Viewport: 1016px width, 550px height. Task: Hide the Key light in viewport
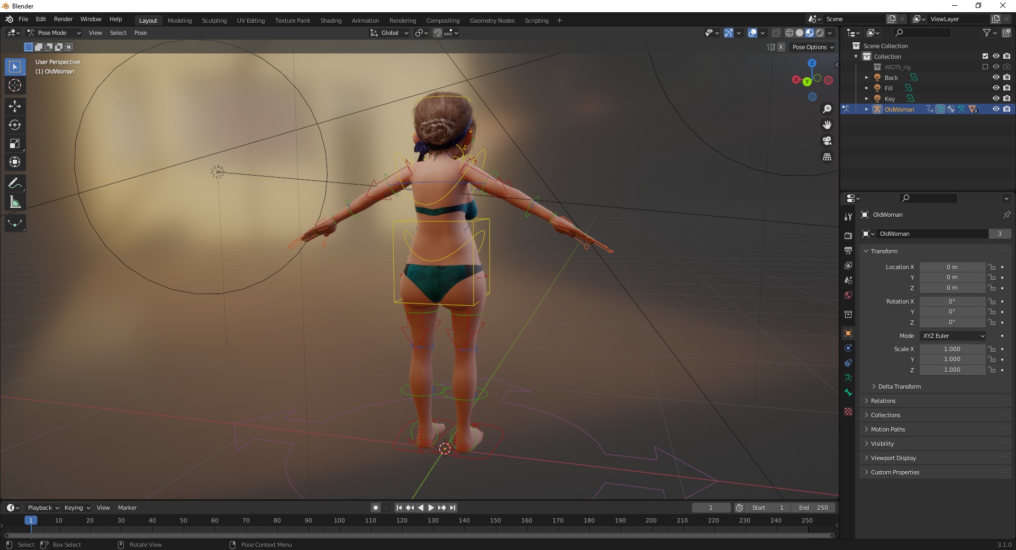(996, 98)
